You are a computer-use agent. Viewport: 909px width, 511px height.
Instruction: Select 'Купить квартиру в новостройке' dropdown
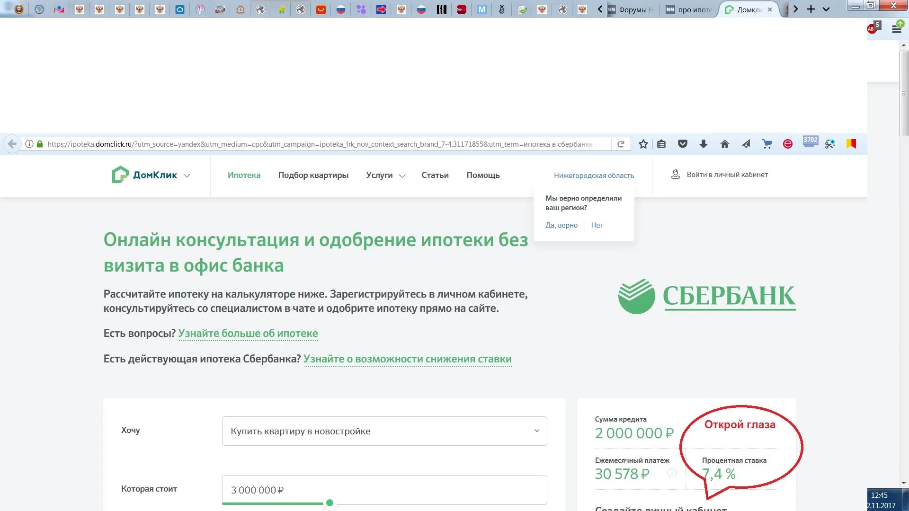click(x=384, y=431)
